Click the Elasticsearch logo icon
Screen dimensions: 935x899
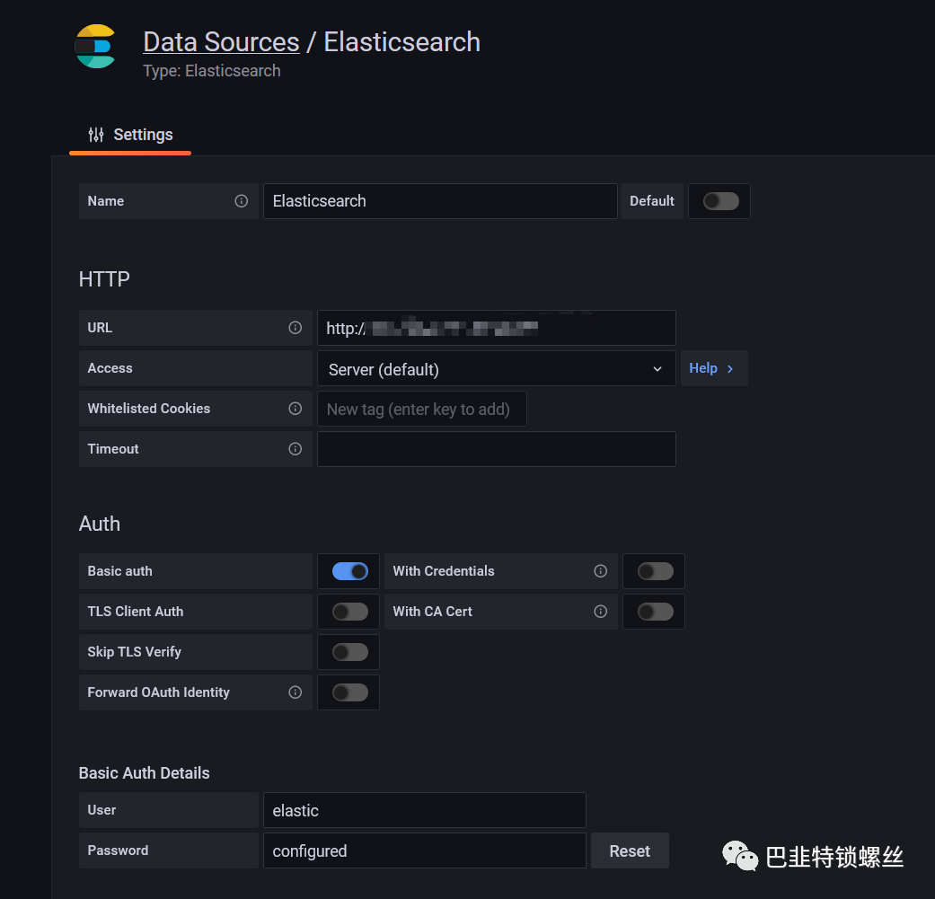tap(95, 47)
